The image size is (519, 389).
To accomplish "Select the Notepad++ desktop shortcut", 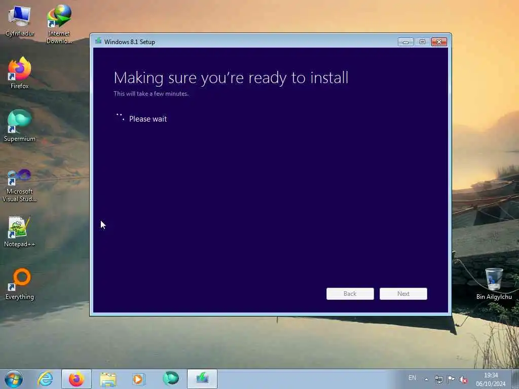I will (20, 231).
